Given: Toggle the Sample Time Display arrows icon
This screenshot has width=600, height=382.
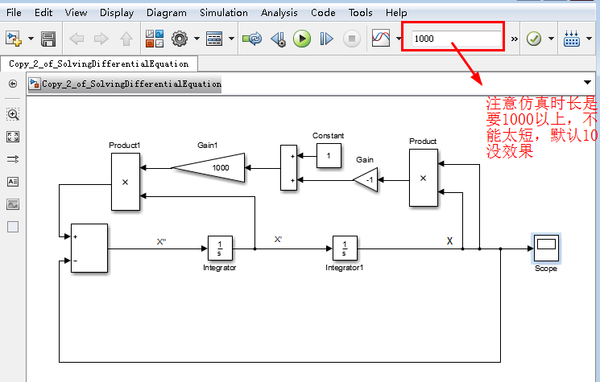Looking at the screenshot, I should click(x=13, y=159).
